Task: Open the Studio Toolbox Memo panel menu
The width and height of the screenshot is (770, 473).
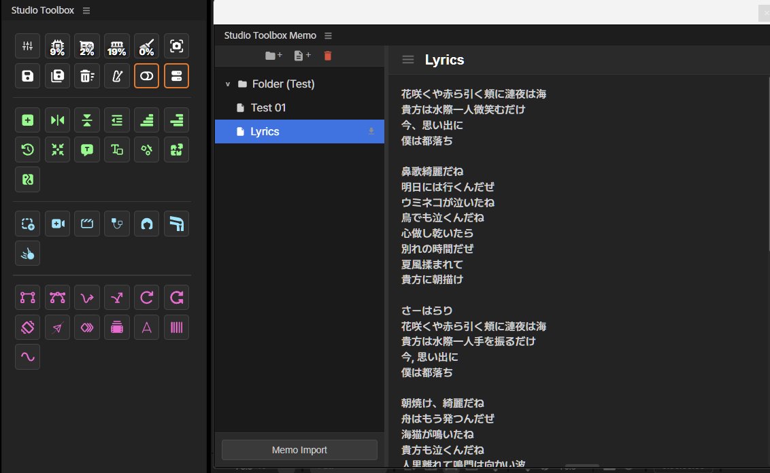Action: (x=328, y=36)
